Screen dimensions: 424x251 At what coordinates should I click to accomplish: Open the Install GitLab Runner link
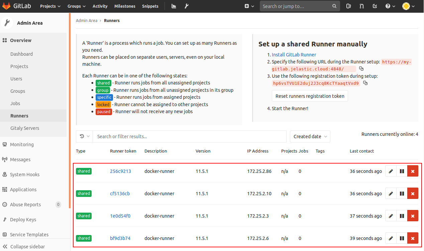tap(294, 55)
